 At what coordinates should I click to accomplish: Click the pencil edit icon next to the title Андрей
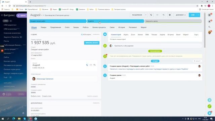(x=42, y=15)
